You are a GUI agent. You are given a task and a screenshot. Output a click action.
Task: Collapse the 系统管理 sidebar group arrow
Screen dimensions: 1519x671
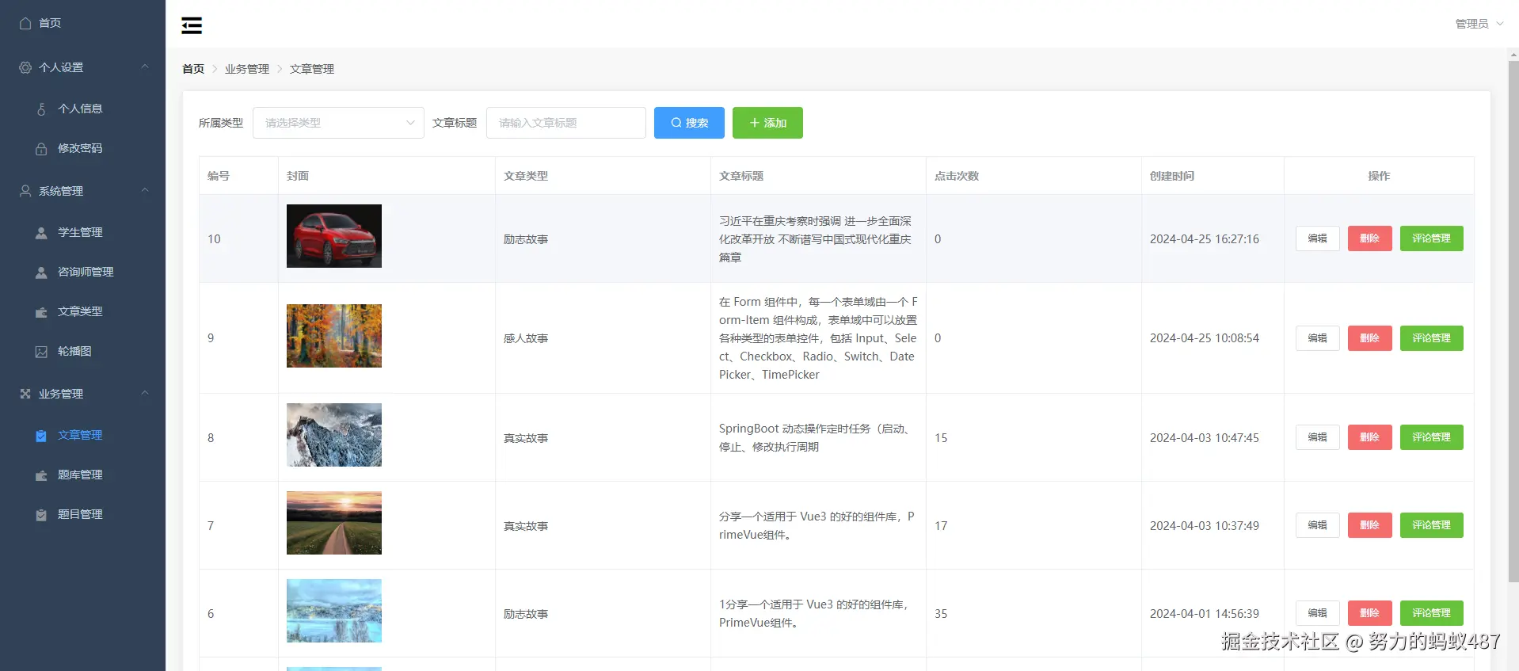coord(145,190)
